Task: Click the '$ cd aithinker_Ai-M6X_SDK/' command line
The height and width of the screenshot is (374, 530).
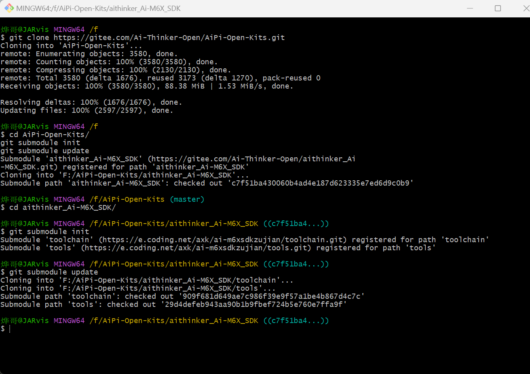Action: [58, 207]
